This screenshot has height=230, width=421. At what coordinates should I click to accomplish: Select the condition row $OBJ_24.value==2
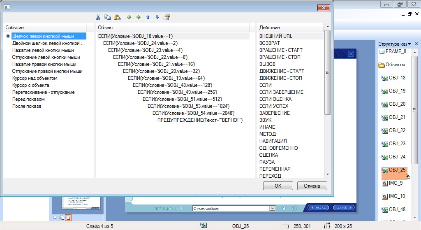tap(141, 43)
